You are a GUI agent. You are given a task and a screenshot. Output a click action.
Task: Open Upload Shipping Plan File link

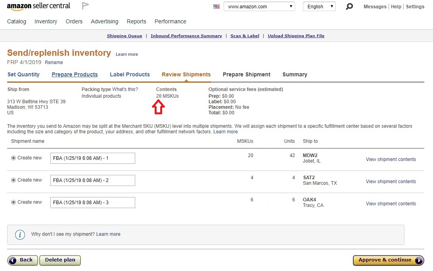click(x=296, y=36)
